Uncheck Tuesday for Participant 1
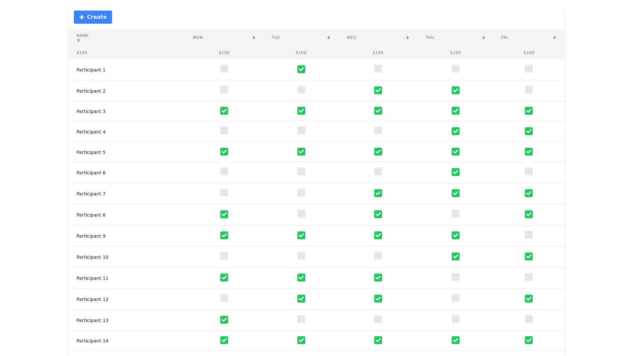 tap(301, 69)
